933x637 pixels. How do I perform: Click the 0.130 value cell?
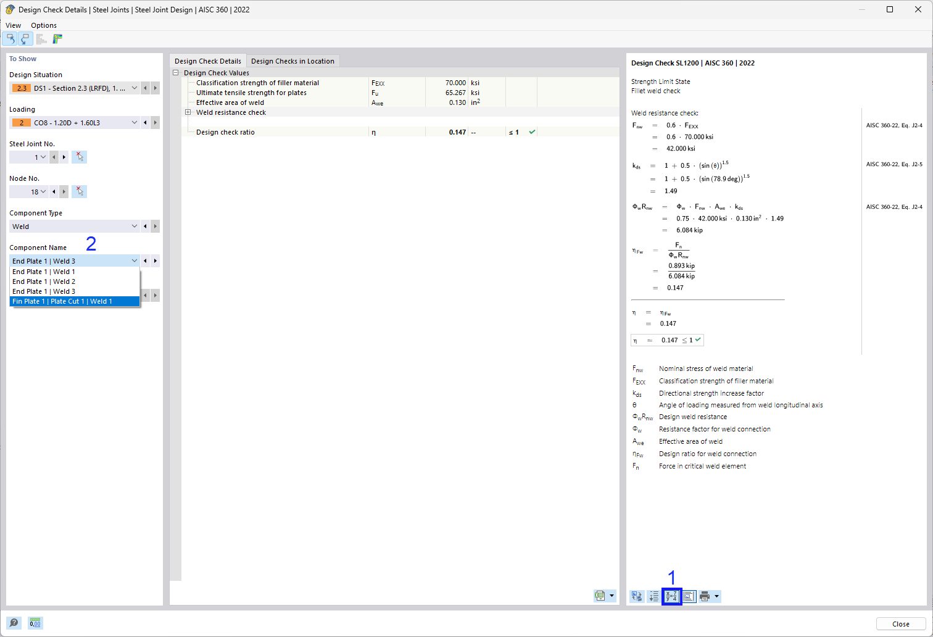pos(447,102)
